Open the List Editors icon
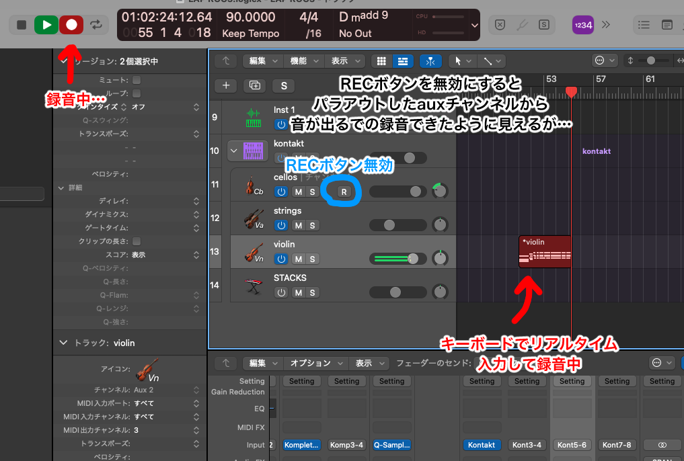The width and height of the screenshot is (684, 461). tap(644, 25)
